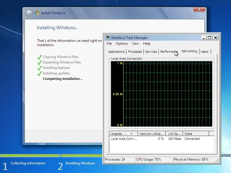Open the View menu
The height and width of the screenshot is (173, 231).
click(x=135, y=44)
